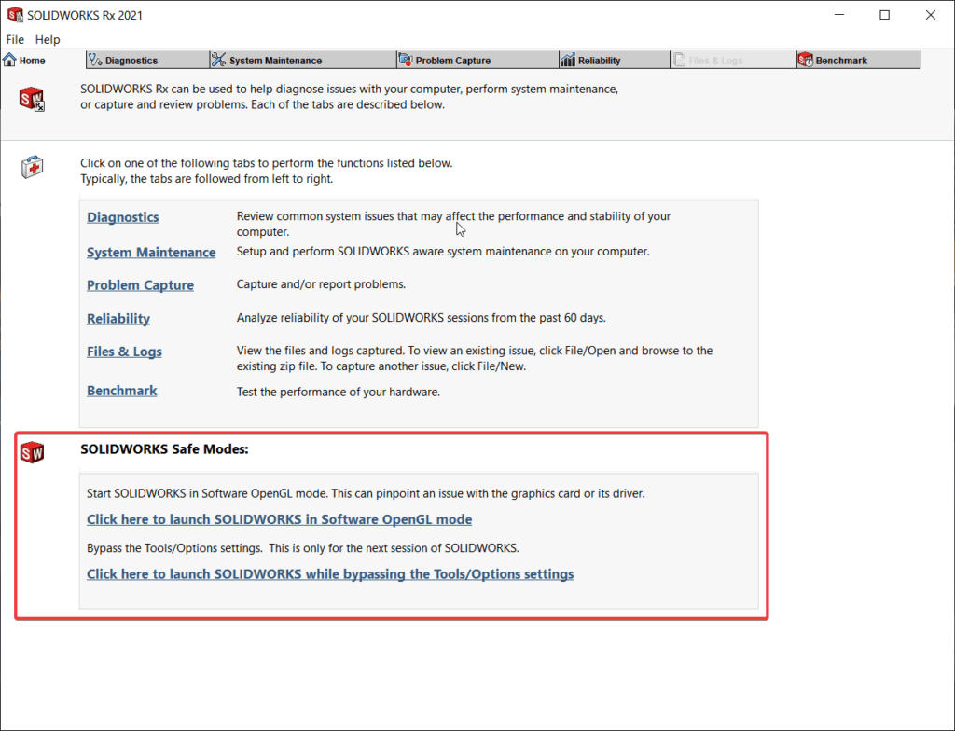Click 'Test the performance of your hardware.' text
This screenshot has width=955, height=731.
pyautogui.click(x=338, y=393)
